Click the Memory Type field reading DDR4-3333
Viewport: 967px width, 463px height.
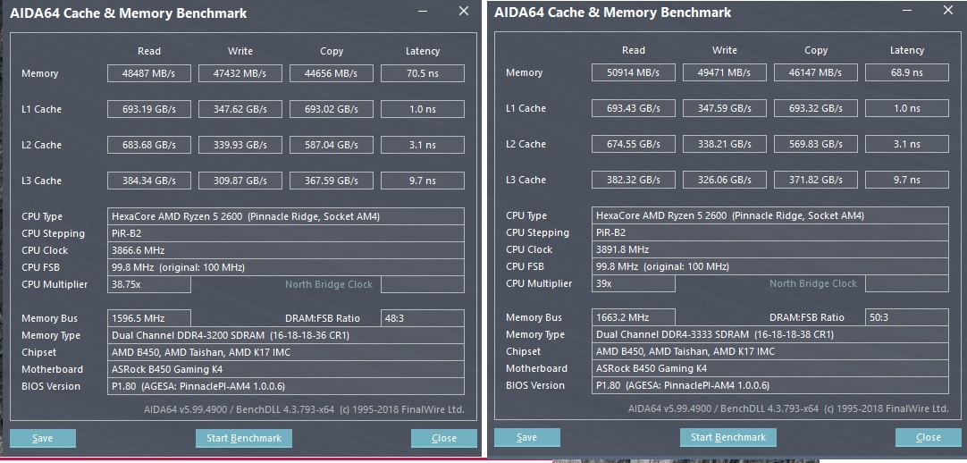[771, 334]
